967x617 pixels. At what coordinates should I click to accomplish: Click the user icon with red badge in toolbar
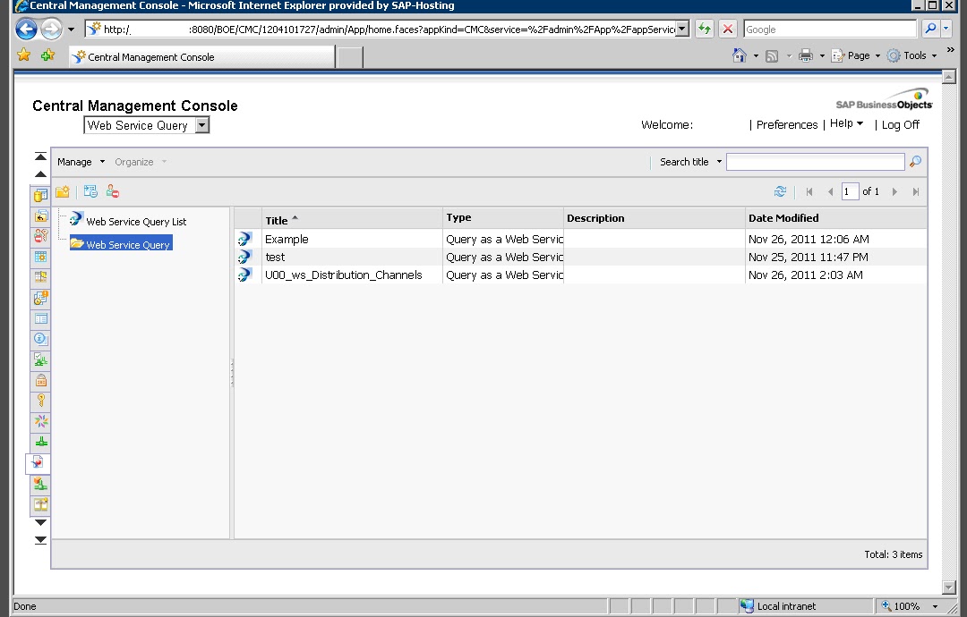coord(111,190)
